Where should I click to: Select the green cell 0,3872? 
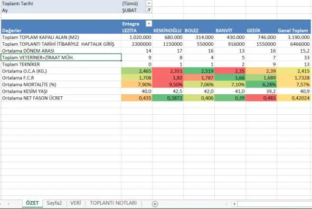[x=168, y=98]
